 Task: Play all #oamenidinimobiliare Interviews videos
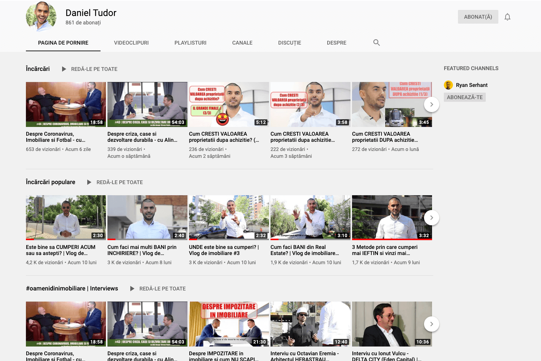[158, 289]
